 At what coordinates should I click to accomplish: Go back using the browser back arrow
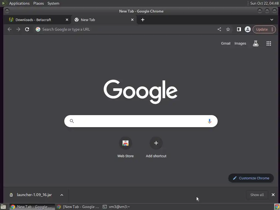point(10,29)
